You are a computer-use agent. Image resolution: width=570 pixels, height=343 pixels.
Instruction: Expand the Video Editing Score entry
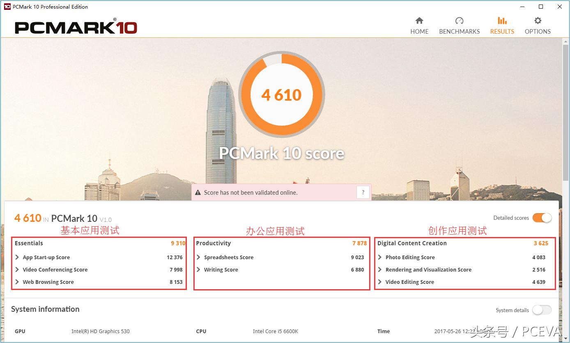[380, 282]
